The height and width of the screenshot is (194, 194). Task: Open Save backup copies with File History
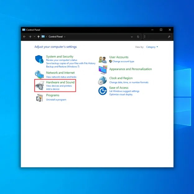coord(71,63)
